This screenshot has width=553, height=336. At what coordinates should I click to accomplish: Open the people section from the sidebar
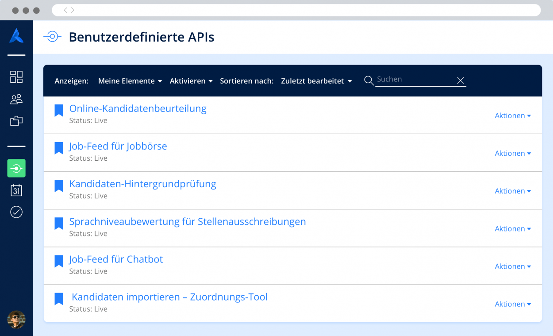coord(16,99)
